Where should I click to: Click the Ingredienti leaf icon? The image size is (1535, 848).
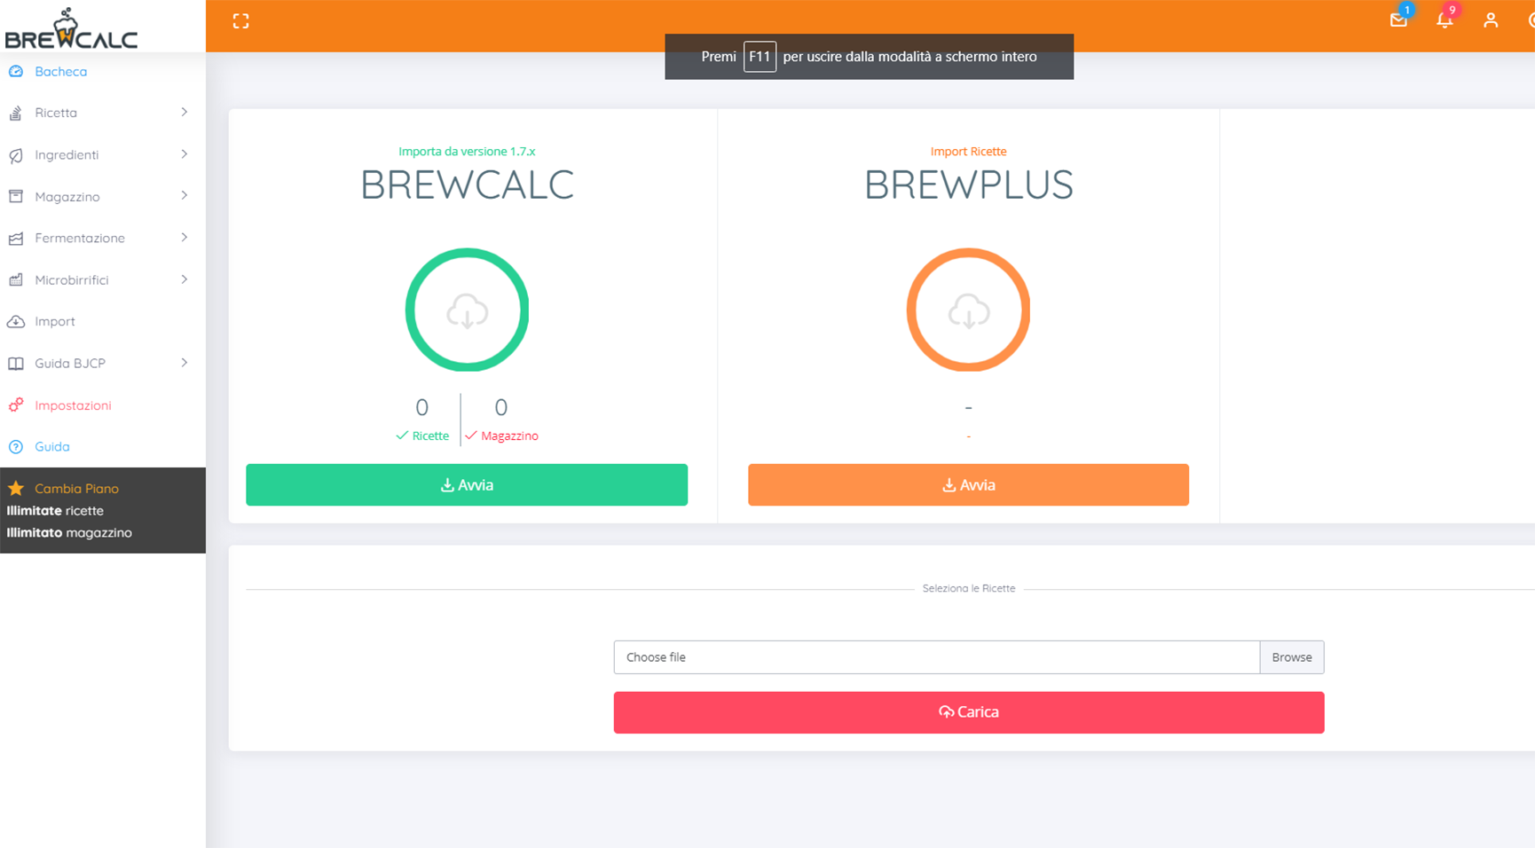[x=16, y=155]
